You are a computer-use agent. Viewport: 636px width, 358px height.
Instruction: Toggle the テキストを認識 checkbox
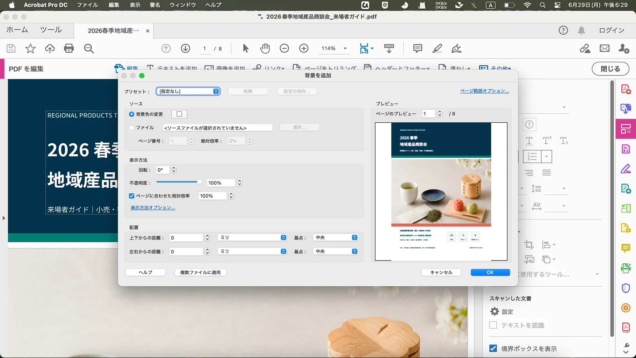tap(493, 325)
